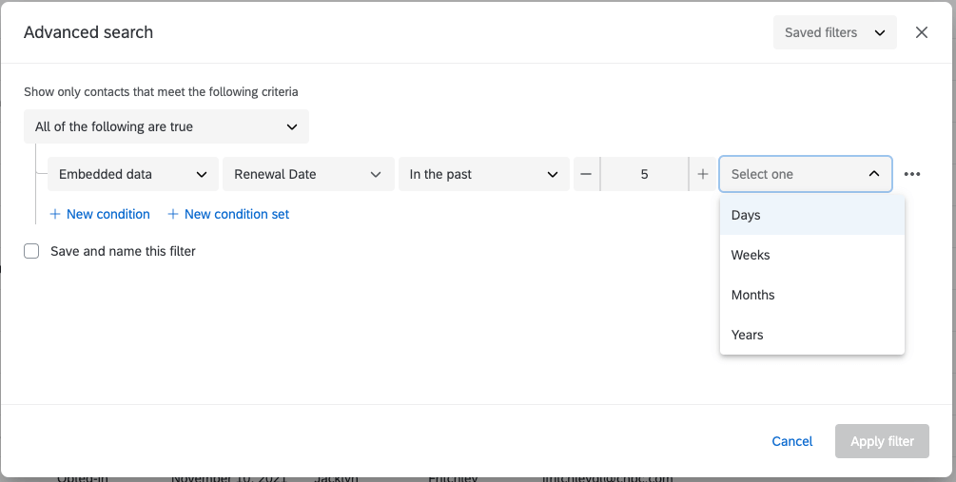This screenshot has height=482, width=956.
Task: Open the Embedded data dropdown
Action: pyautogui.click(x=132, y=174)
